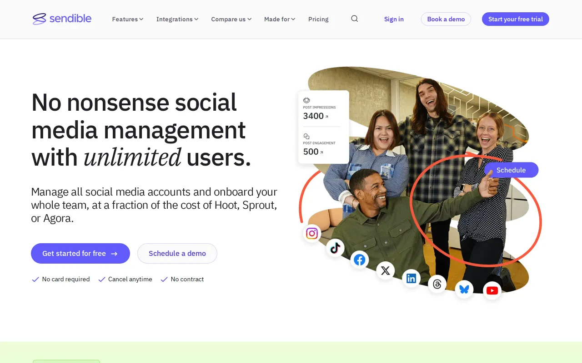582x363 pixels.
Task: Open the search magnifier icon
Action: point(355,19)
